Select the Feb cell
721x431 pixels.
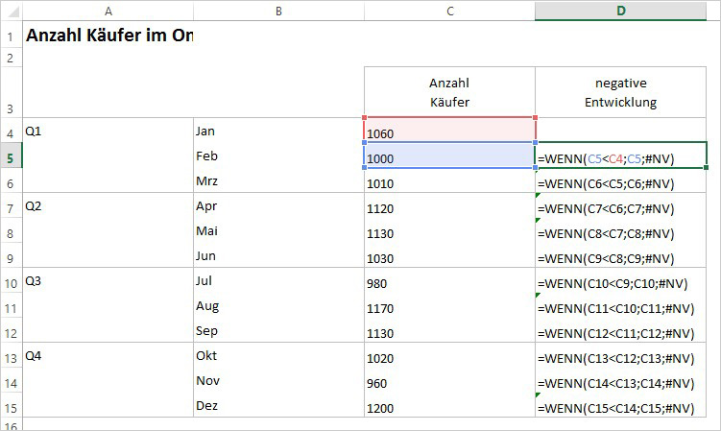[x=278, y=156]
